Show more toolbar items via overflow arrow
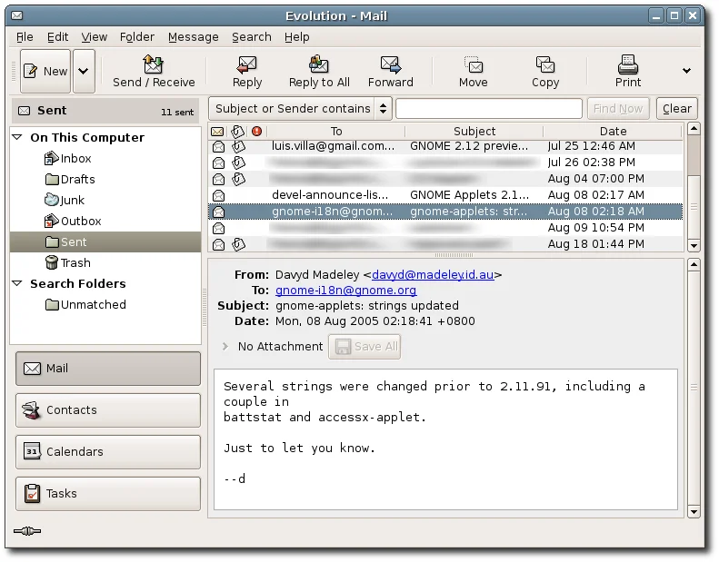719x562 pixels. [686, 71]
